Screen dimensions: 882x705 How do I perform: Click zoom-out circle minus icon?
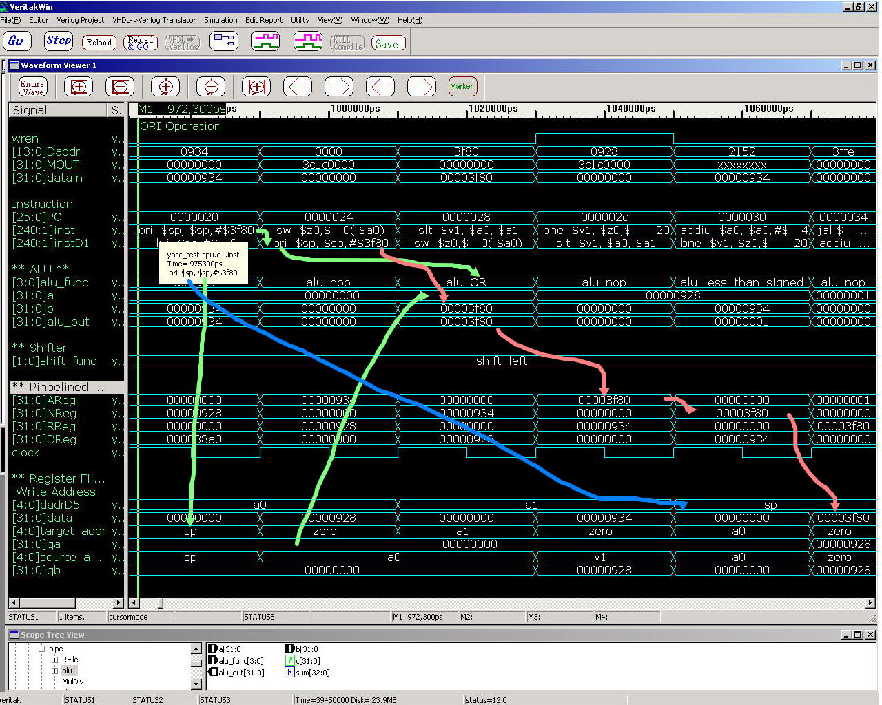tap(211, 87)
